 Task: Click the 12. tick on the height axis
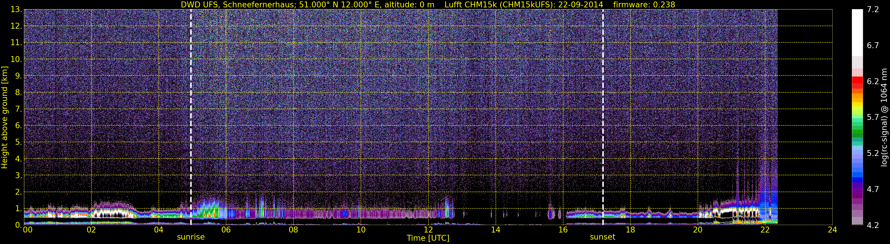16,26
